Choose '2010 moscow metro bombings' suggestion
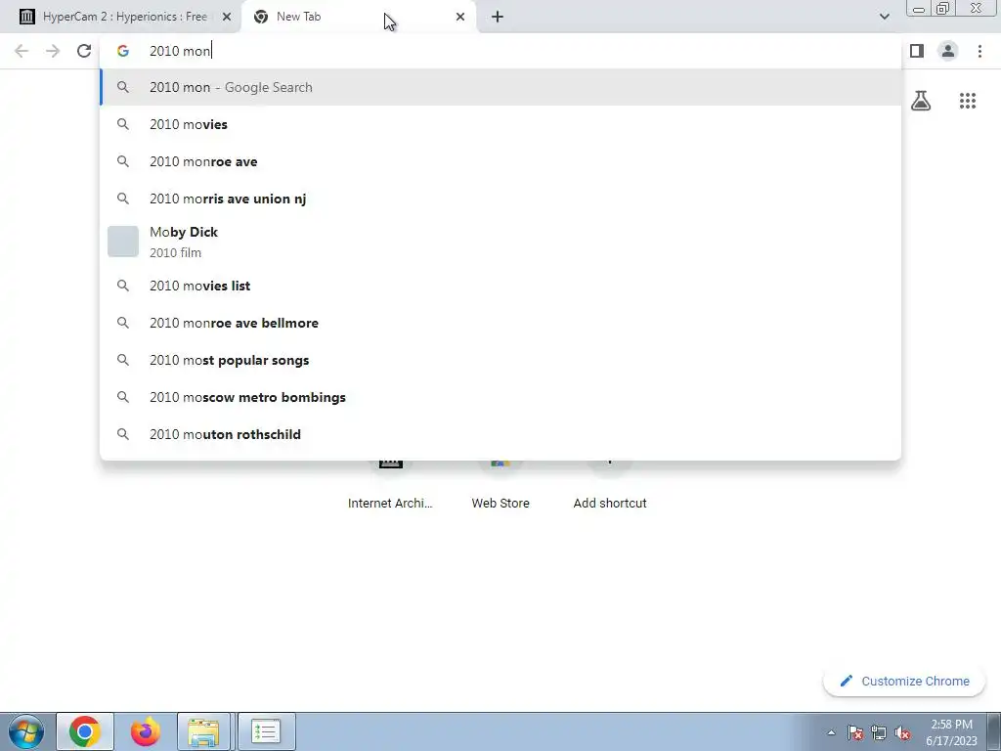1001x751 pixels. pos(500,397)
